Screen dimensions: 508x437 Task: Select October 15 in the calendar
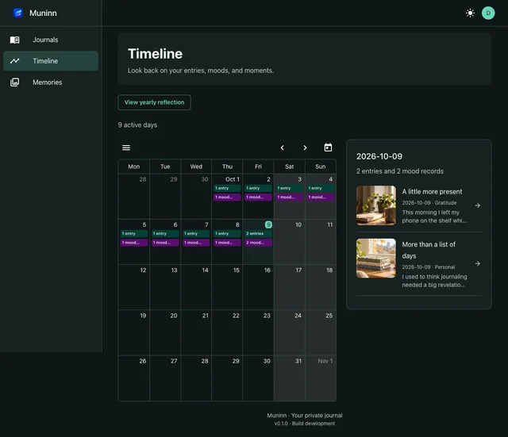[227, 287]
